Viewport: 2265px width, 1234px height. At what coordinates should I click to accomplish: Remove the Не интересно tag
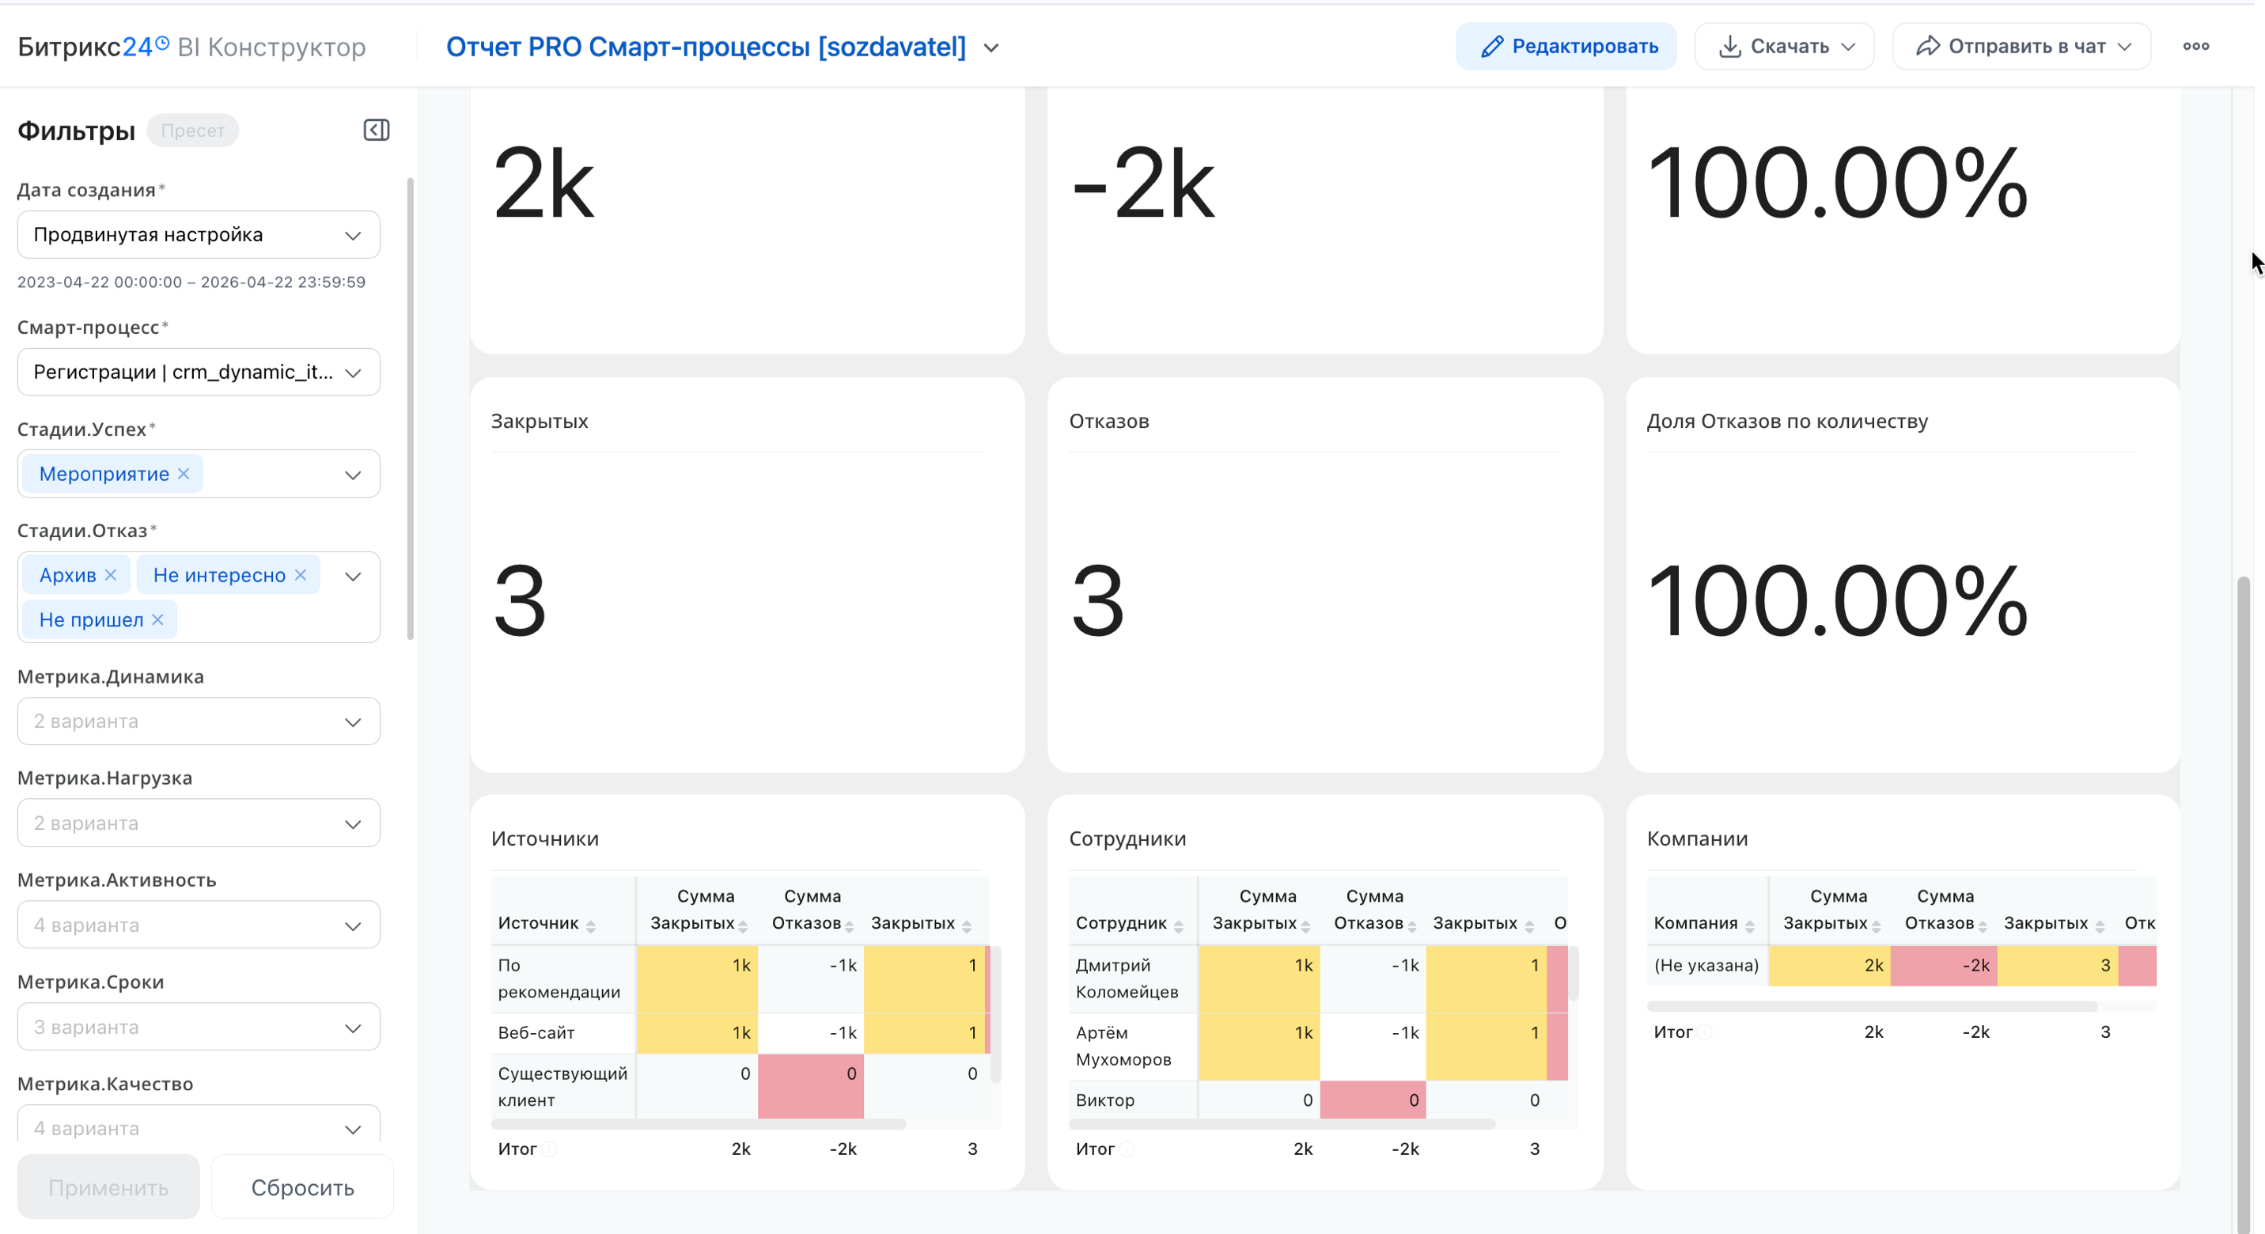(x=301, y=575)
